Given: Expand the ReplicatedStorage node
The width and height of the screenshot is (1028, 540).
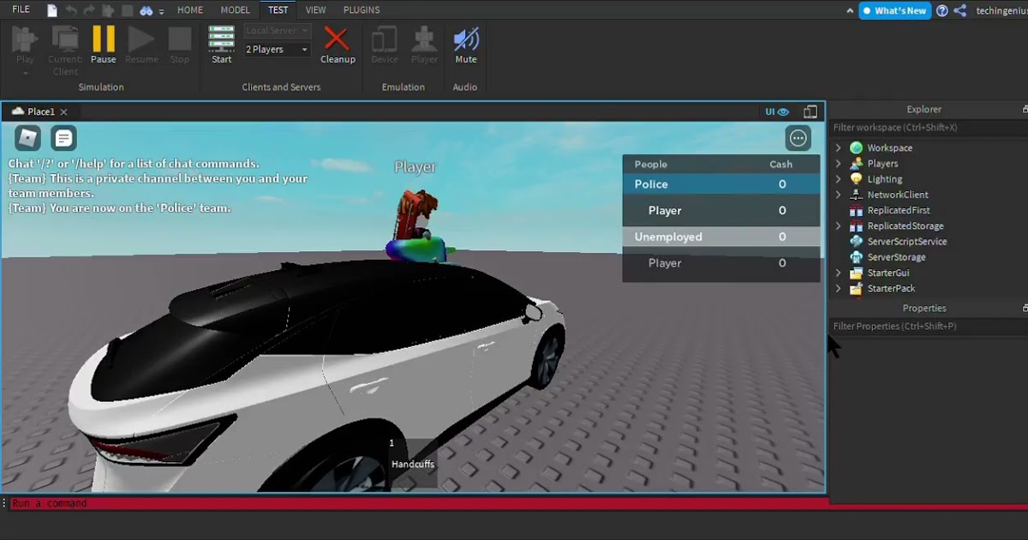Looking at the screenshot, I should tap(838, 225).
